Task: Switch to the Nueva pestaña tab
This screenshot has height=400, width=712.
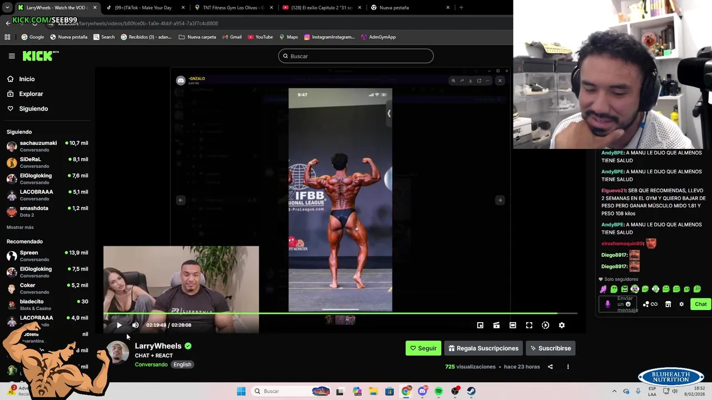Action: pos(409,8)
